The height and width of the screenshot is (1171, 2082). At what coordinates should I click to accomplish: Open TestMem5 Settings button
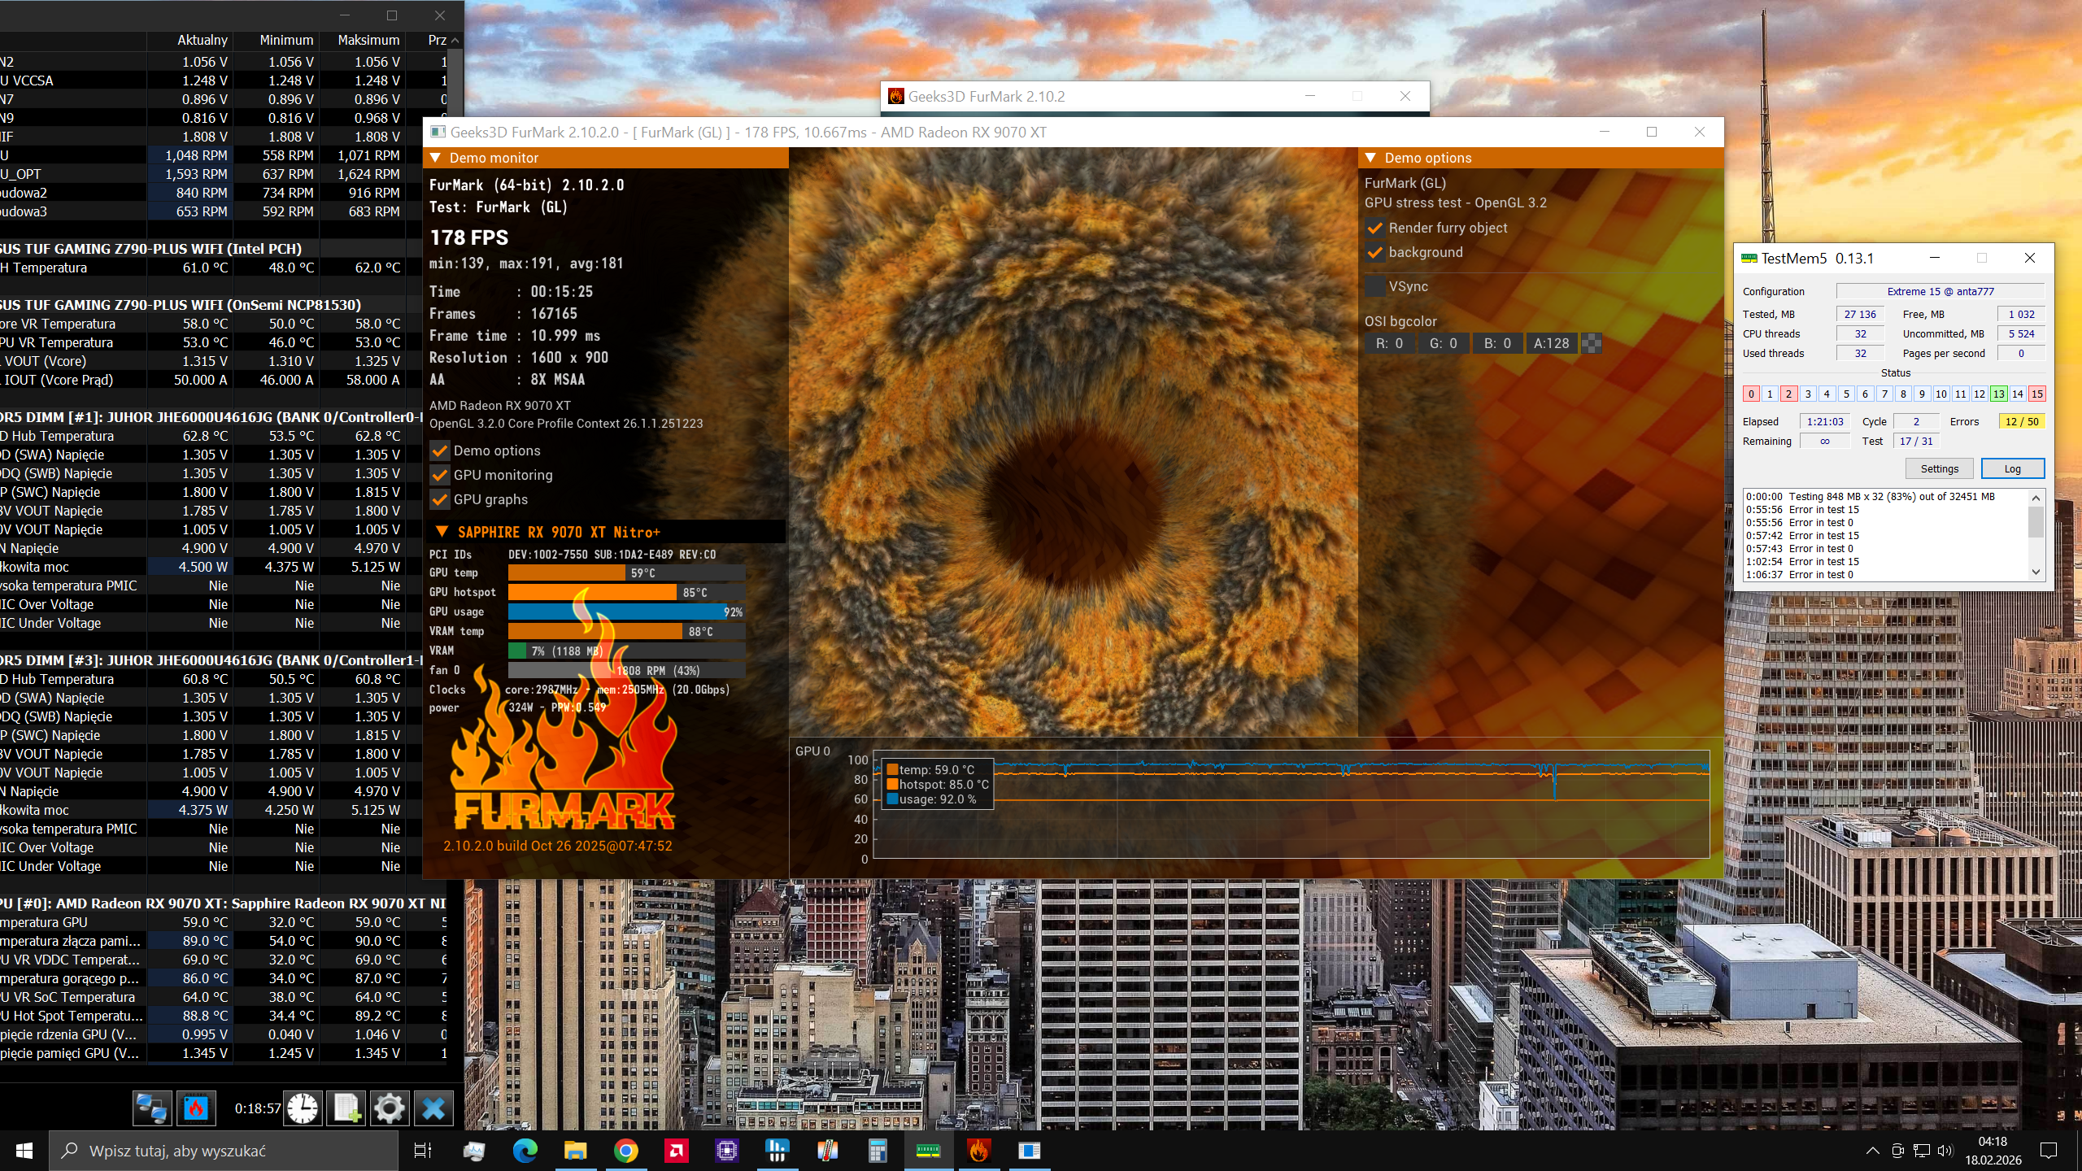(x=1939, y=468)
